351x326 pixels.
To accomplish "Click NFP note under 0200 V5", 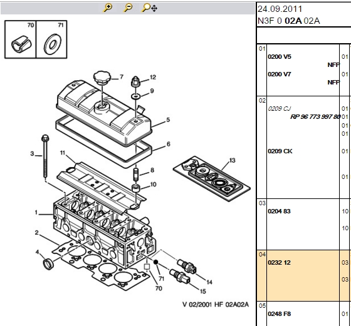I will pos(333,65).
